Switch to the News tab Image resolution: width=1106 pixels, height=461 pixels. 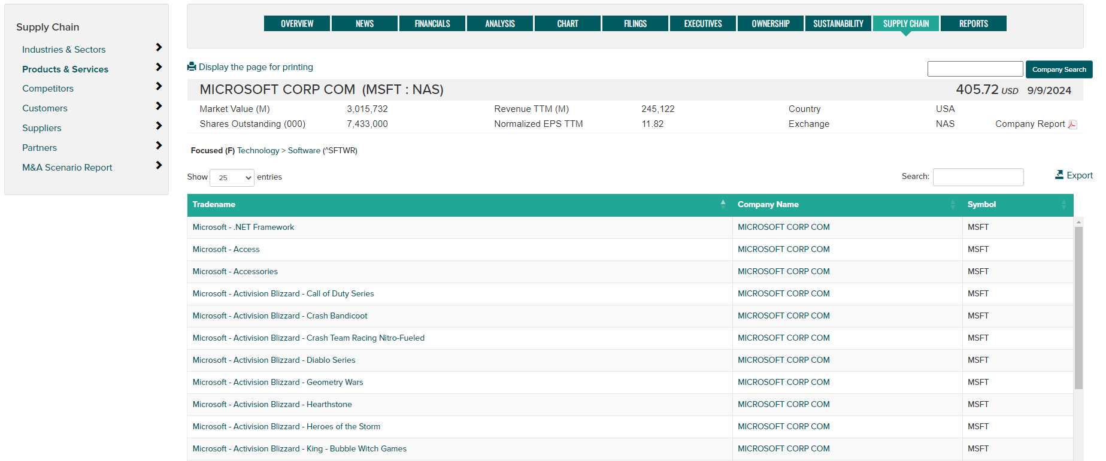(365, 23)
